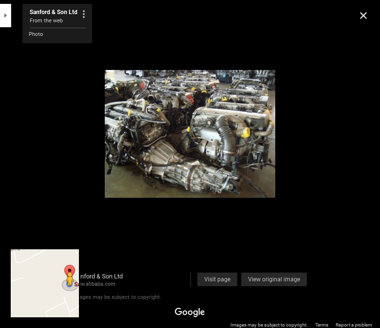This screenshot has height=328, width=380.
Task: Click the Visit page button
Action: pyautogui.click(x=217, y=279)
